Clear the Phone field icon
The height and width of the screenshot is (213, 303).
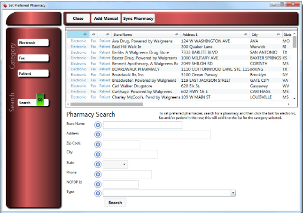[x=98, y=174]
